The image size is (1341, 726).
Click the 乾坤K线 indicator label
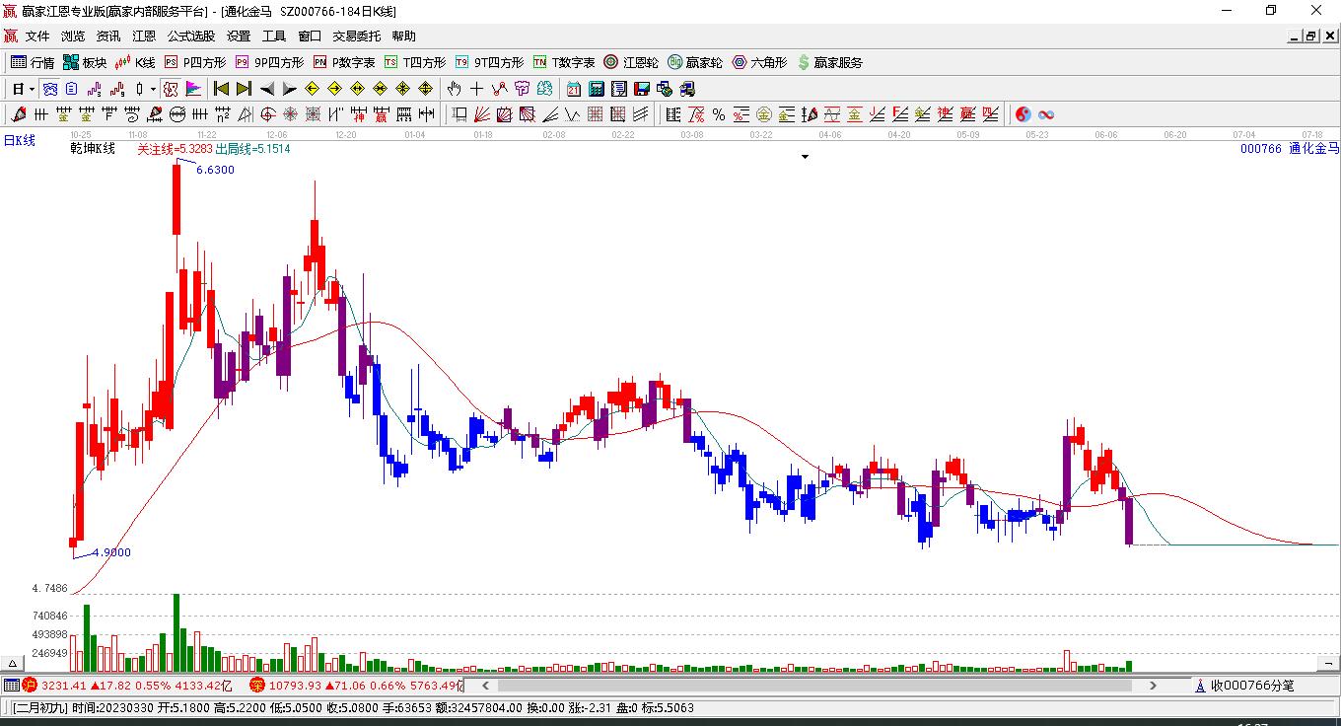[x=93, y=149]
